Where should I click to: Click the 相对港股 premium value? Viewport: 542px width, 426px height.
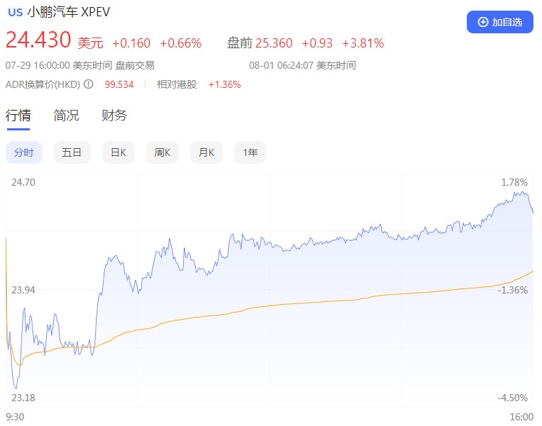224,84
